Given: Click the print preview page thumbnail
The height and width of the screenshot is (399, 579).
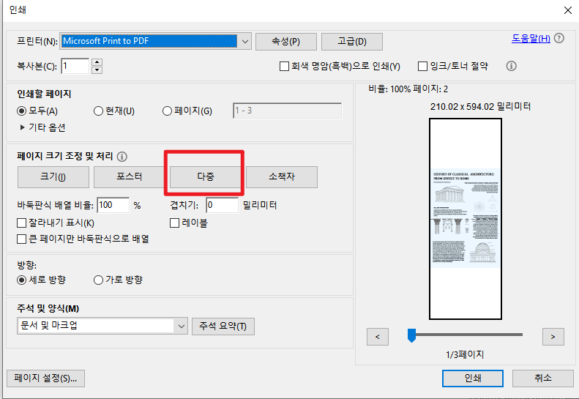Looking at the screenshot, I should 466,219.
